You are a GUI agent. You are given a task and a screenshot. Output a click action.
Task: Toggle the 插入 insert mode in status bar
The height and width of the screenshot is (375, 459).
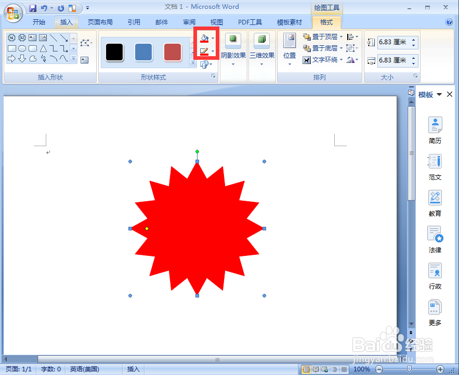click(x=133, y=369)
